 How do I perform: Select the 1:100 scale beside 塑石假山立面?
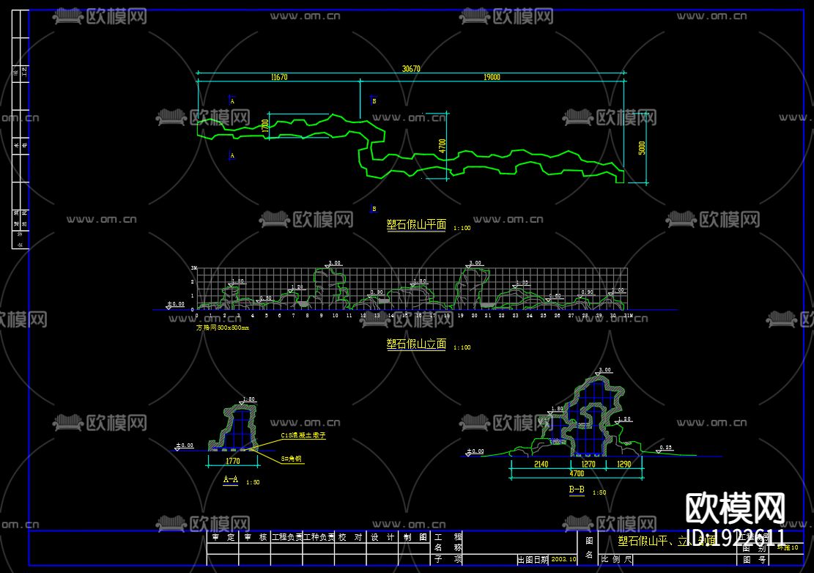tap(462, 348)
